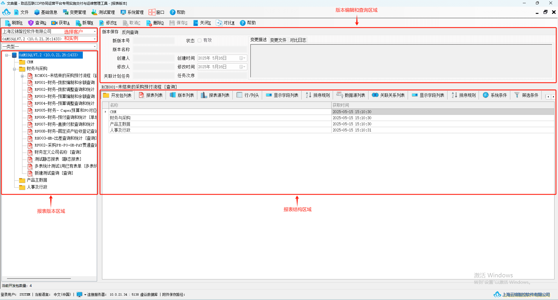Image resolution: width=558 pixels, height=300 pixels.
Task: Open the 变更管理 menu
Action: 74,12
